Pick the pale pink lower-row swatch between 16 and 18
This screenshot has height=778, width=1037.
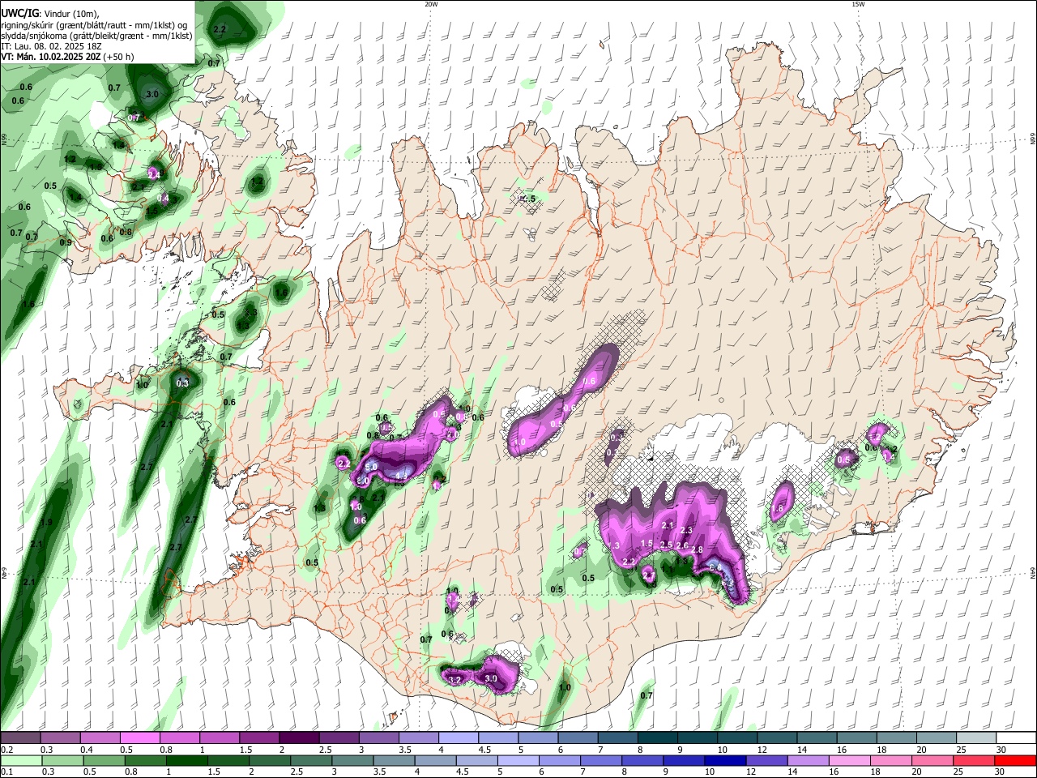point(848,760)
